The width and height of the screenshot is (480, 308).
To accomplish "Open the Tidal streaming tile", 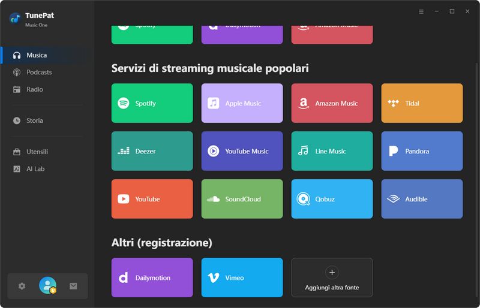I will click(422, 103).
